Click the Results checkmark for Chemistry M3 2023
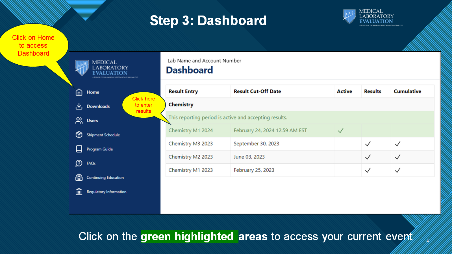452x254 pixels. pyautogui.click(x=368, y=144)
